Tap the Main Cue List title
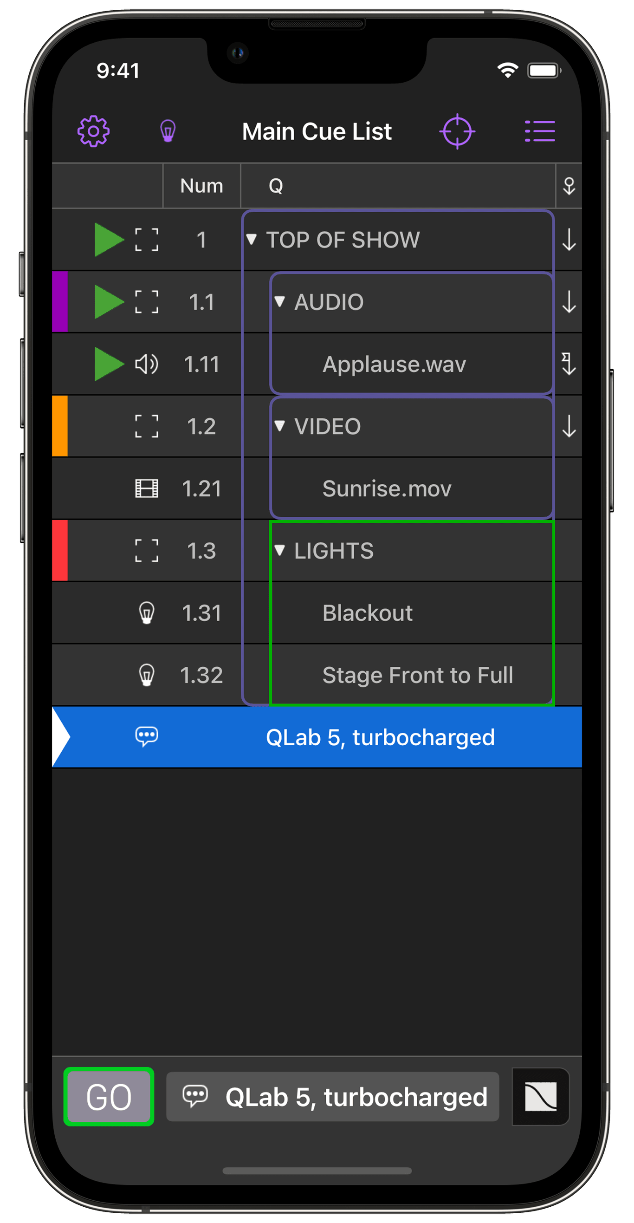Viewport: 634px width, 1223px height. click(317, 131)
